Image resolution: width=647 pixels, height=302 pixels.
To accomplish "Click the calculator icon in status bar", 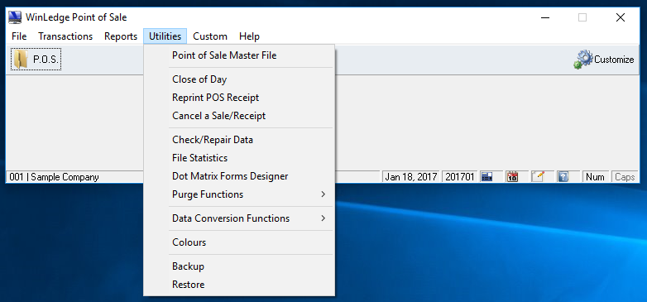I will [486, 177].
